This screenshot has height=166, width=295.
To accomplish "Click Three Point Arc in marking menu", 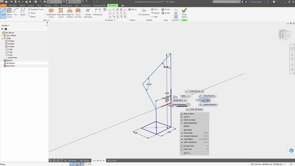I will (207, 96).
